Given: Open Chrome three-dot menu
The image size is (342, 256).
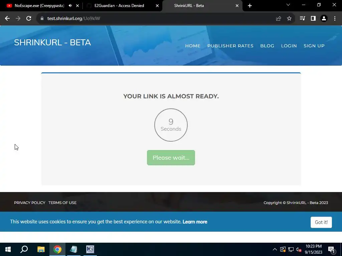Looking at the screenshot, I should (x=335, y=19).
